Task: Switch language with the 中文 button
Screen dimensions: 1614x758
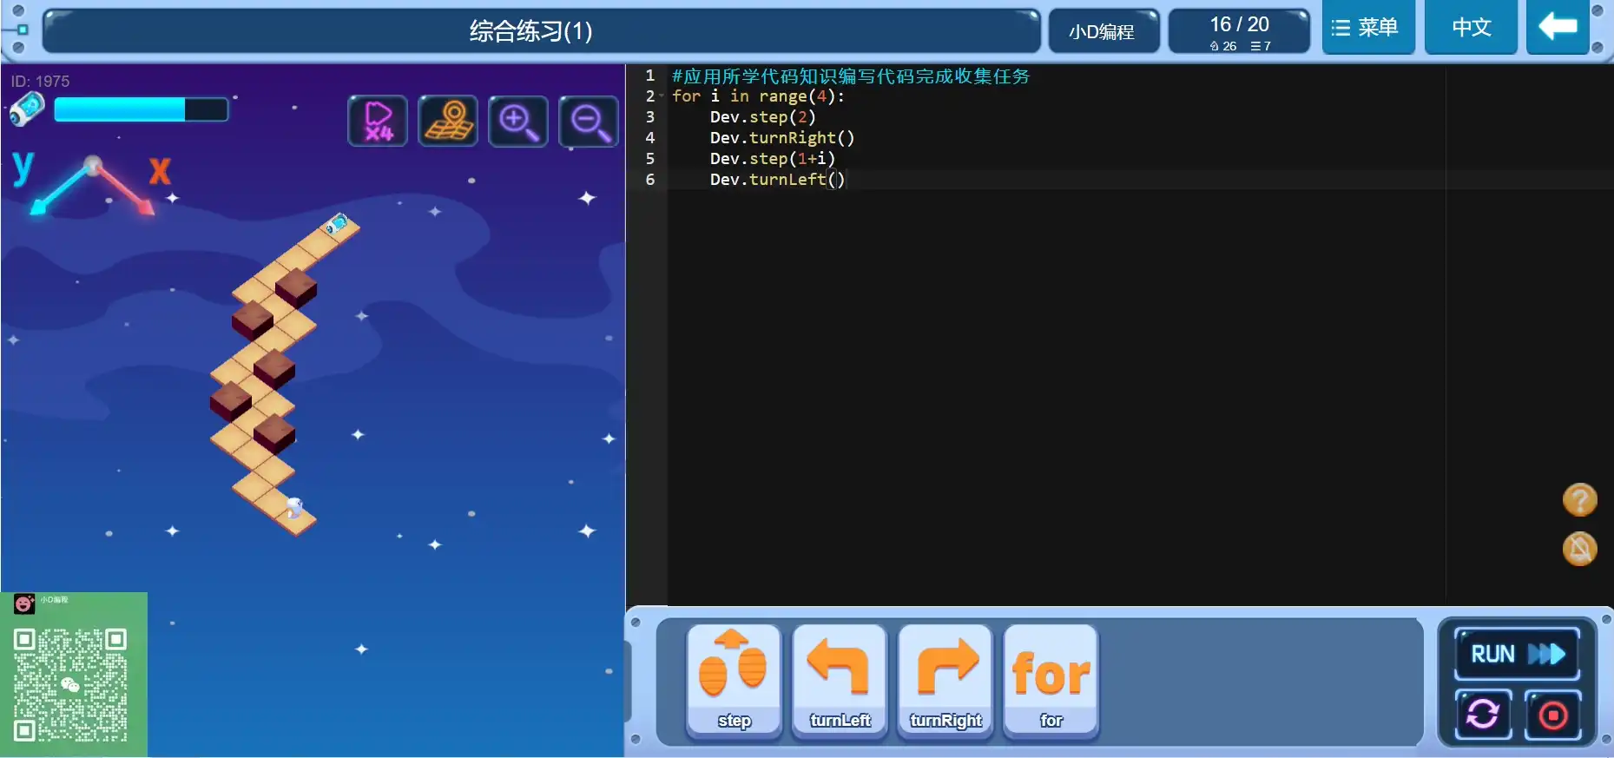Action: point(1471,28)
